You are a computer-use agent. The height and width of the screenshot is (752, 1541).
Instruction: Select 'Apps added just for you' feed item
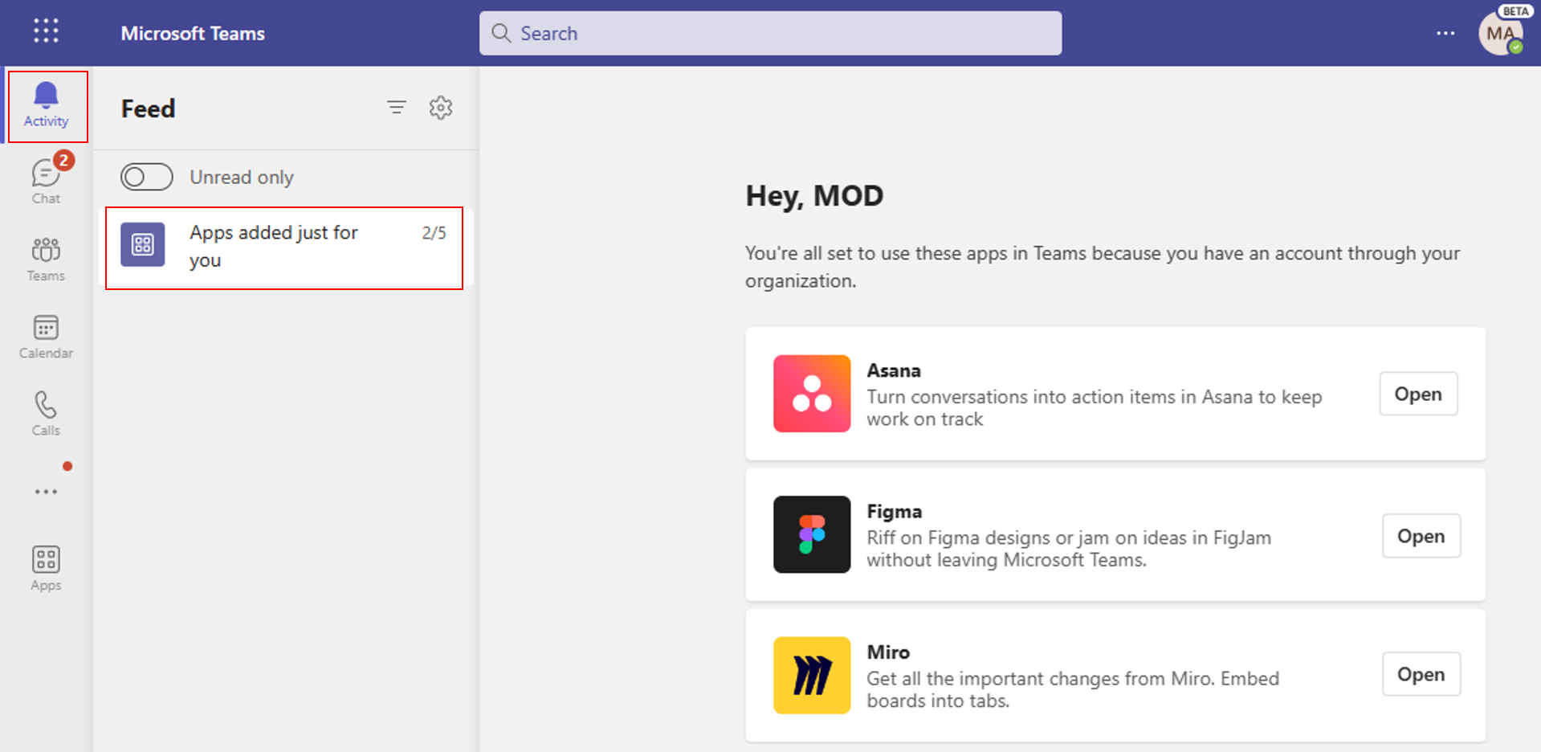(284, 247)
